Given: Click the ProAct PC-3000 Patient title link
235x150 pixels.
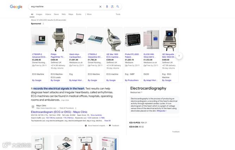Looking at the screenshot, I should pos(132,56).
